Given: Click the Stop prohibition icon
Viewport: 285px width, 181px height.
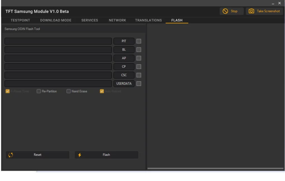Looking at the screenshot, I should pyautogui.click(x=225, y=11).
